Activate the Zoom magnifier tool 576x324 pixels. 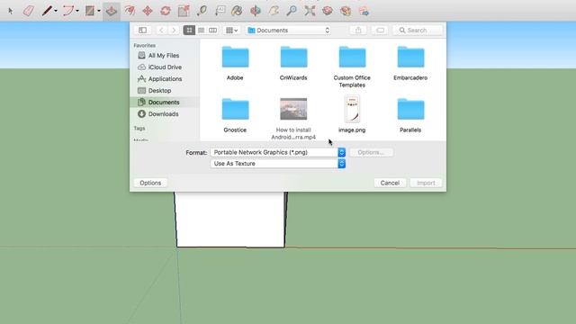point(292,11)
